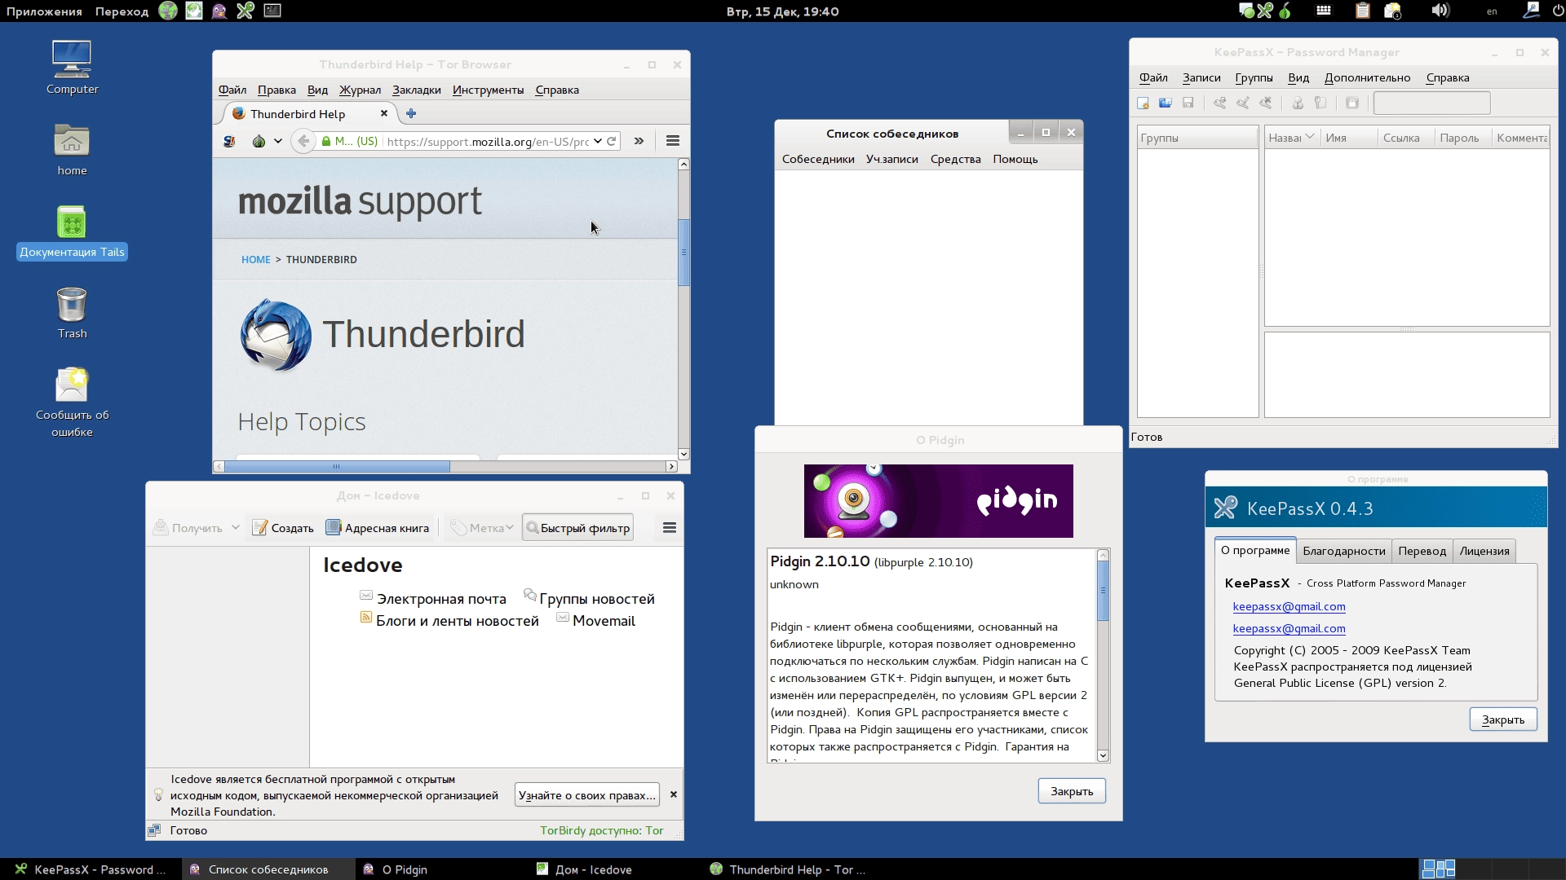Click the Tor onion tray icon
Screen dimensions: 1566x880
point(1285,11)
